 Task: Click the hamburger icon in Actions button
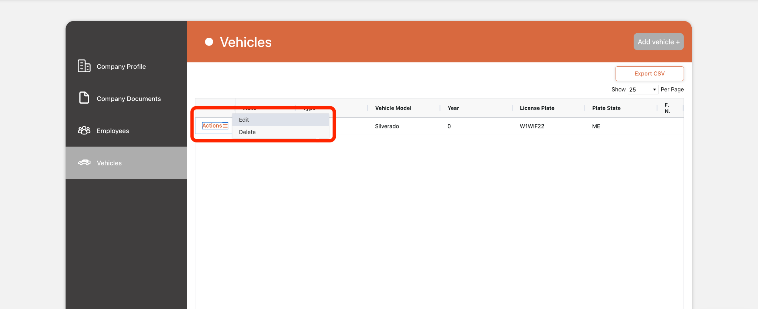(x=225, y=126)
